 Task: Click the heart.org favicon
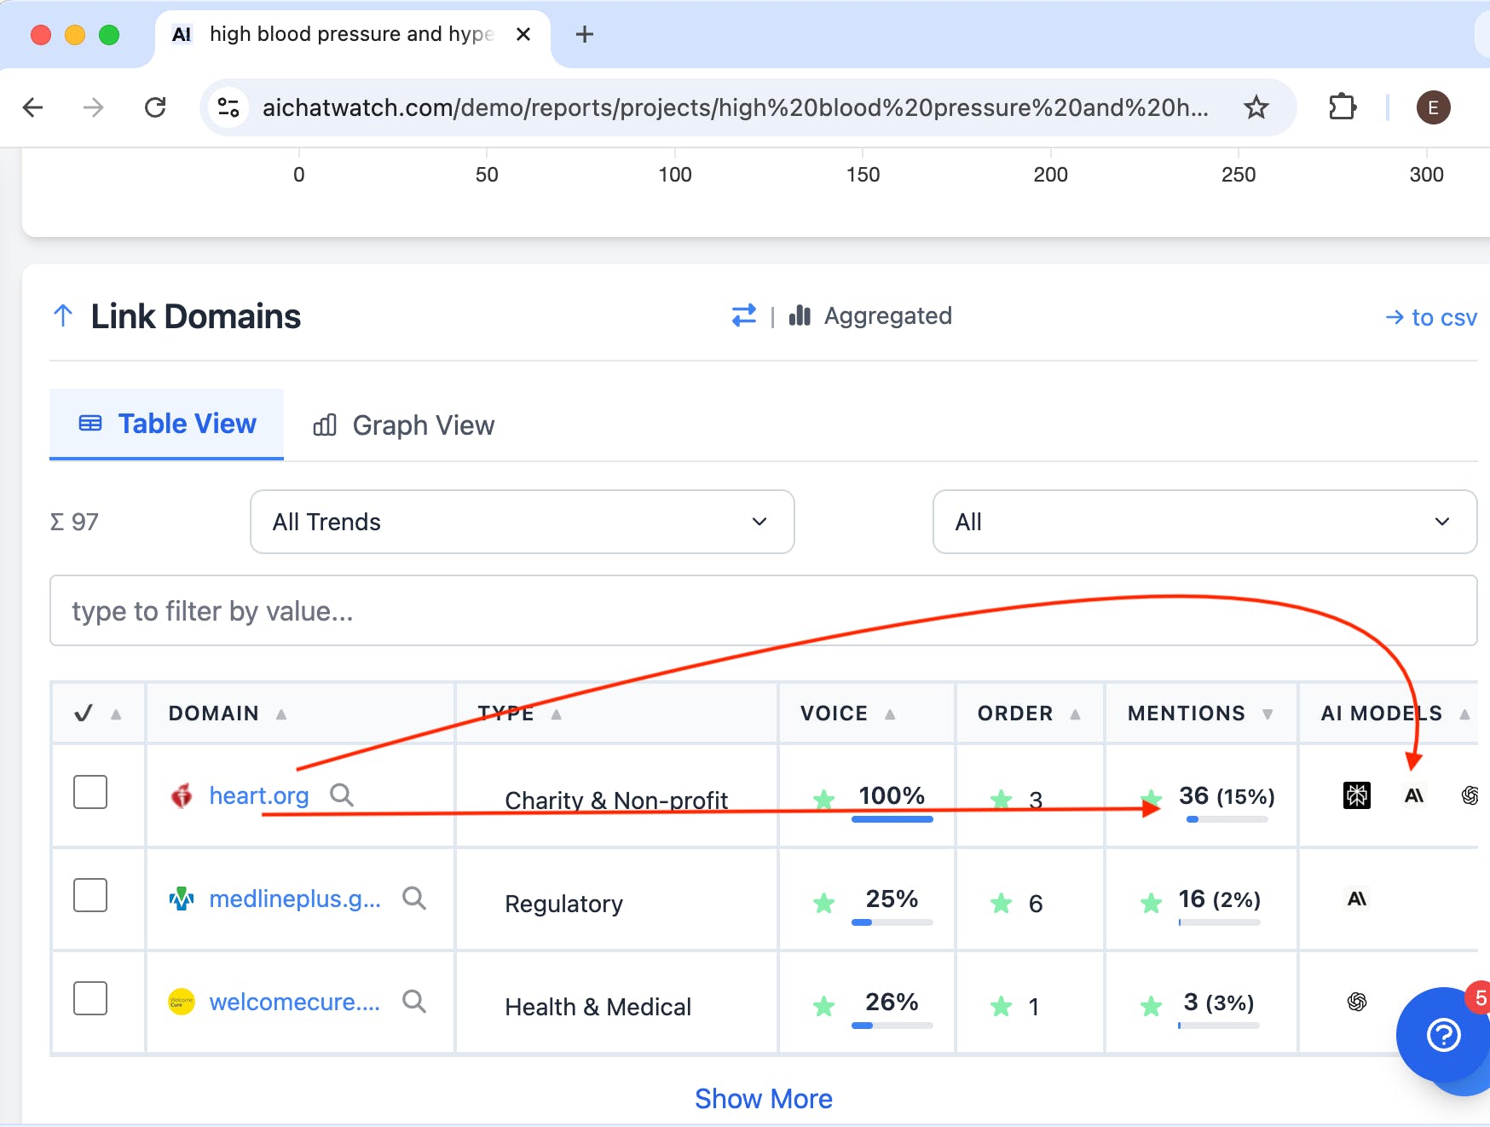(182, 795)
